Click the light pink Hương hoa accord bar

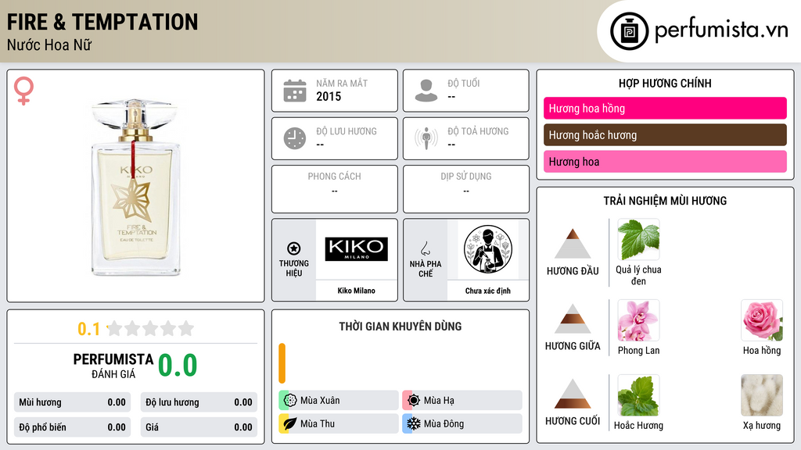(x=665, y=161)
